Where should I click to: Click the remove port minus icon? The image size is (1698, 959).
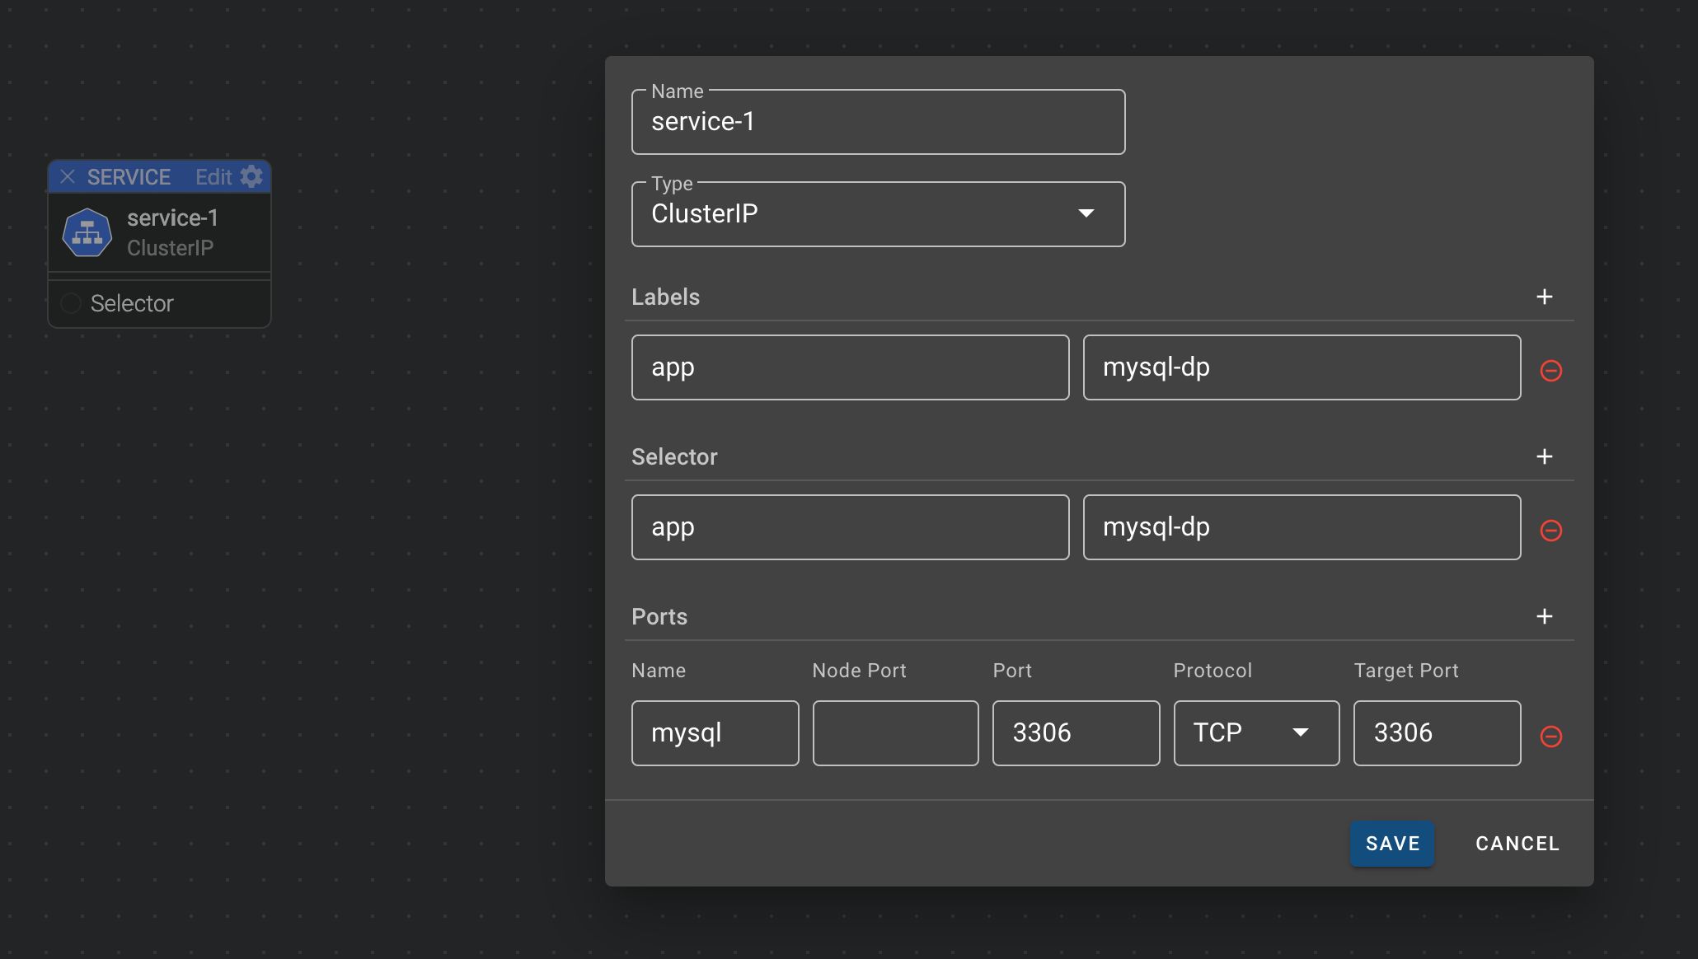coord(1551,737)
